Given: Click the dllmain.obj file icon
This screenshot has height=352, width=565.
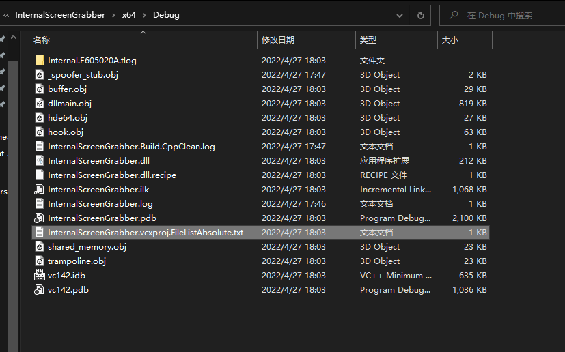Looking at the screenshot, I should click(40, 103).
